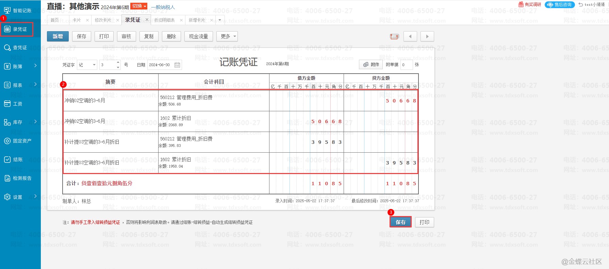
Task: Switch to the 折旧明细表 tab
Action: (x=164, y=20)
